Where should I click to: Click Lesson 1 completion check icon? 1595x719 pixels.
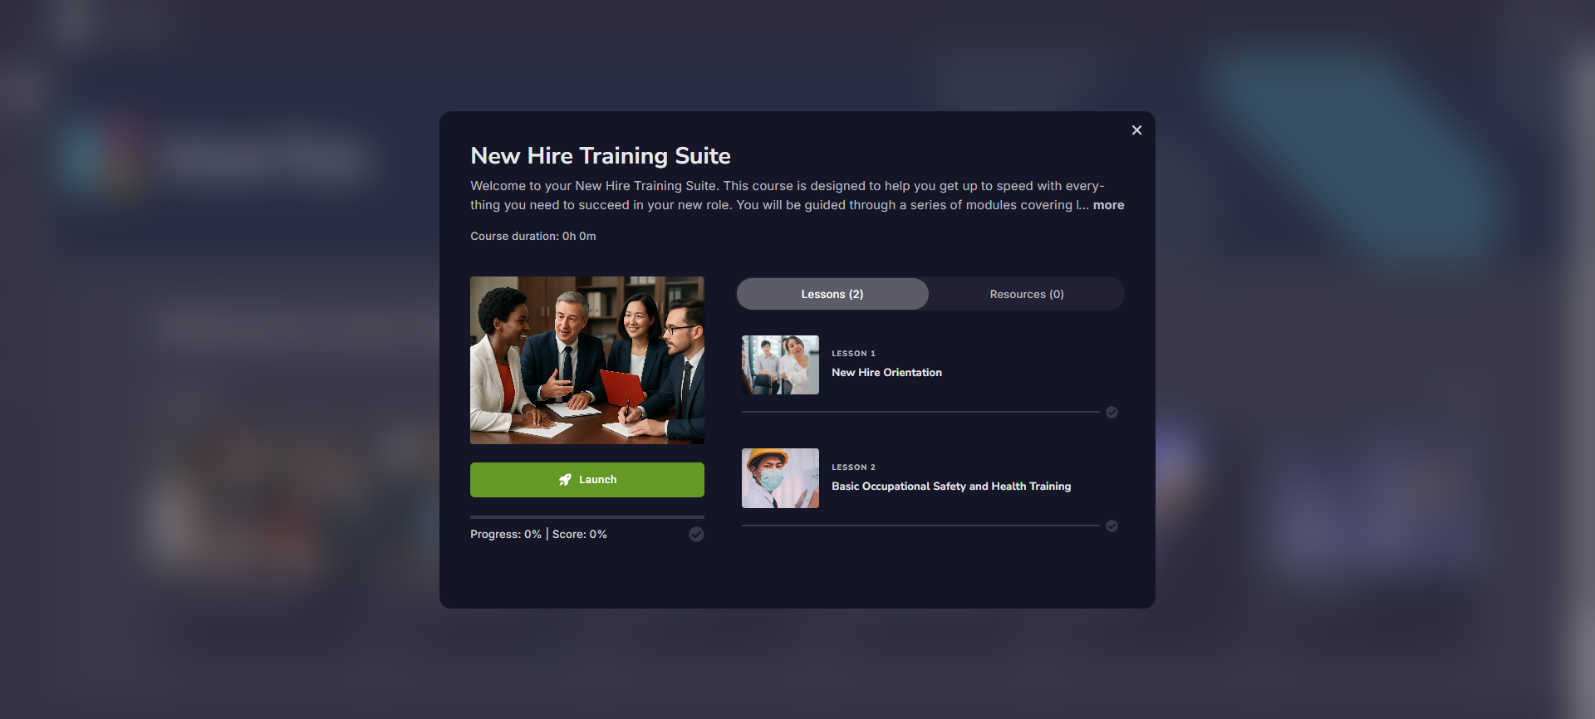click(x=1112, y=413)
